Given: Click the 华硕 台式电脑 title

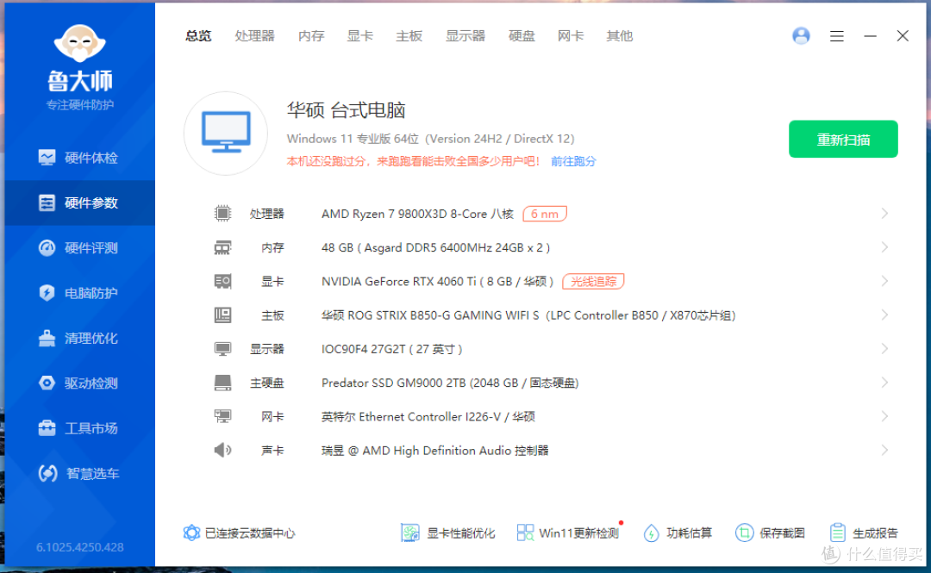Looking at the screenshot, I should 347,109.
